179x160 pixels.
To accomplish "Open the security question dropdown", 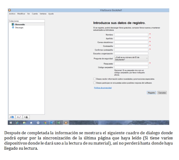I will click(x=131, y=58).
